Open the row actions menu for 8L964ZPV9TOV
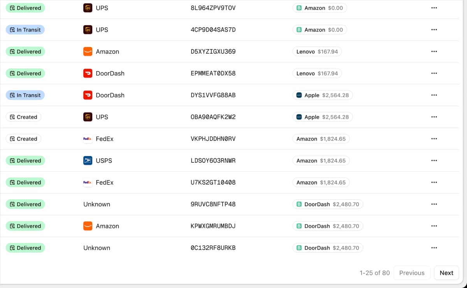The image size is (467, 288). (x=434, y=8)
